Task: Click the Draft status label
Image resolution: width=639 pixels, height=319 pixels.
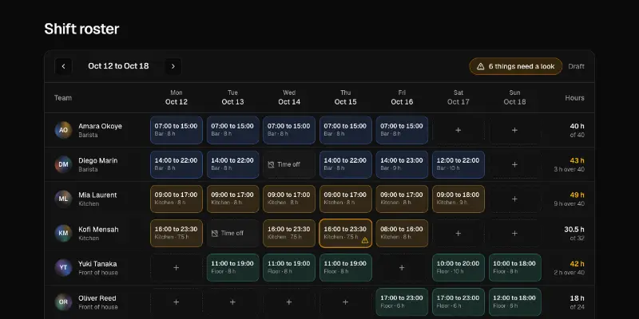Action: click(x=576, y=66)
